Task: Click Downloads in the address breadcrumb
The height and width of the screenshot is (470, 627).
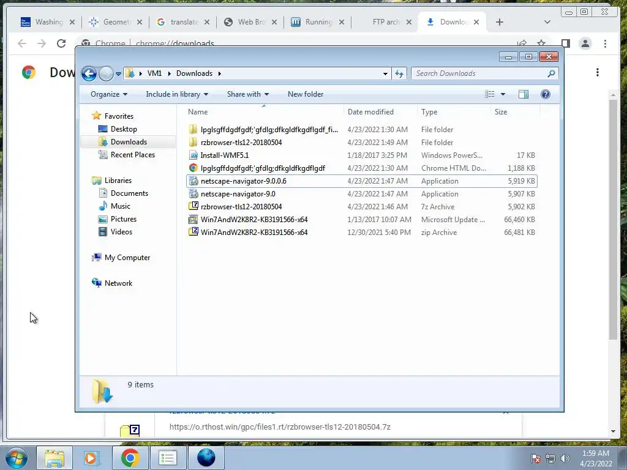Action: pyautogui.click(x=194, y=73)
